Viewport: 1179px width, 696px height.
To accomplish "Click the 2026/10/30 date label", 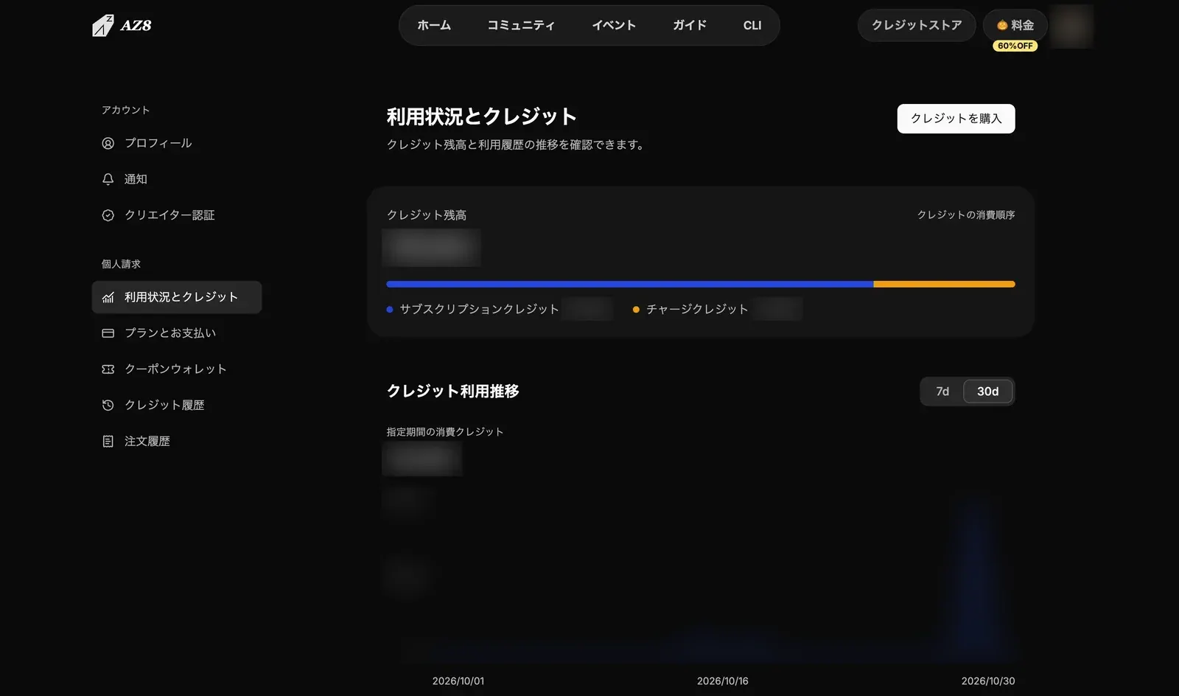I will pyautogui.click(x=988, y=681).
